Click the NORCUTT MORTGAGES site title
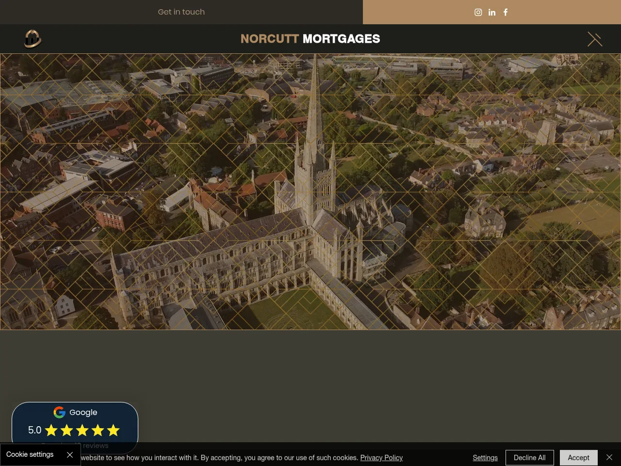The image size is (621, 466). pyautogui.click(x=310, y=39)
